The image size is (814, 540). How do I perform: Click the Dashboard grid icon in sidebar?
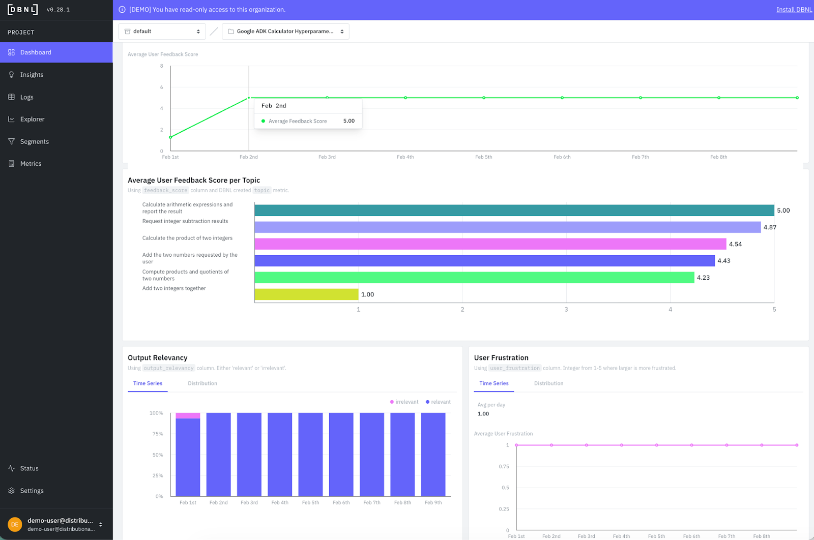(x=11, y=52)
